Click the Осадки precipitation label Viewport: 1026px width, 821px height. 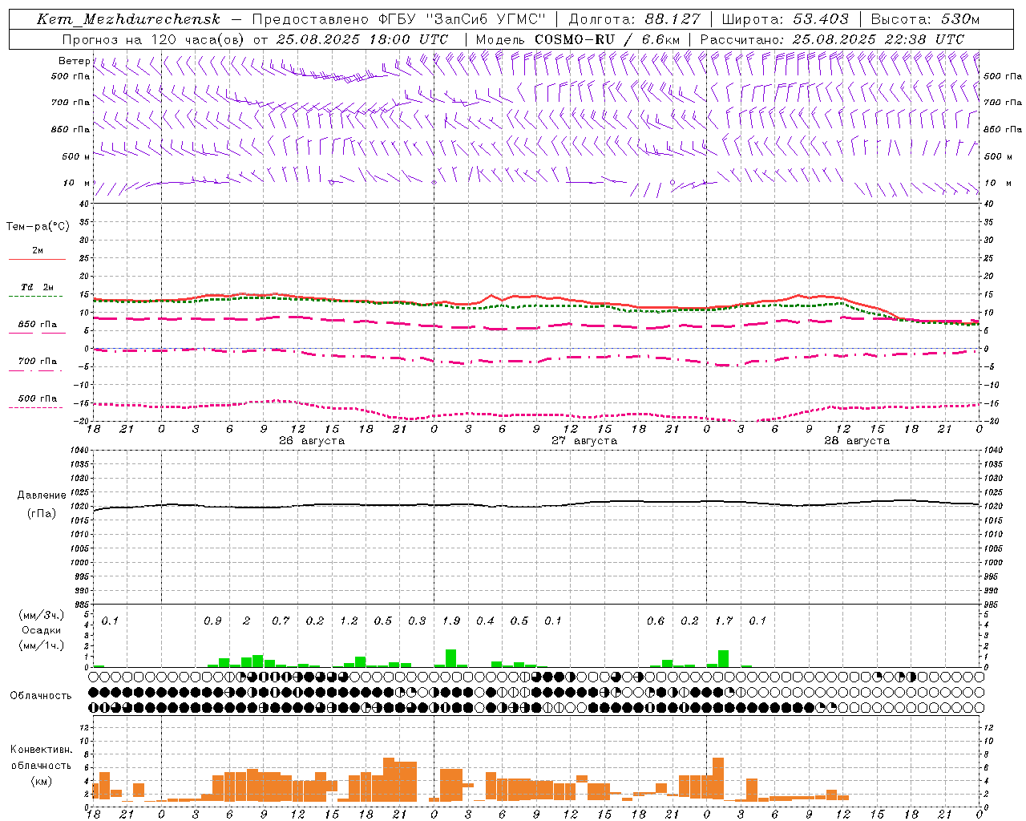coord(41,630)
